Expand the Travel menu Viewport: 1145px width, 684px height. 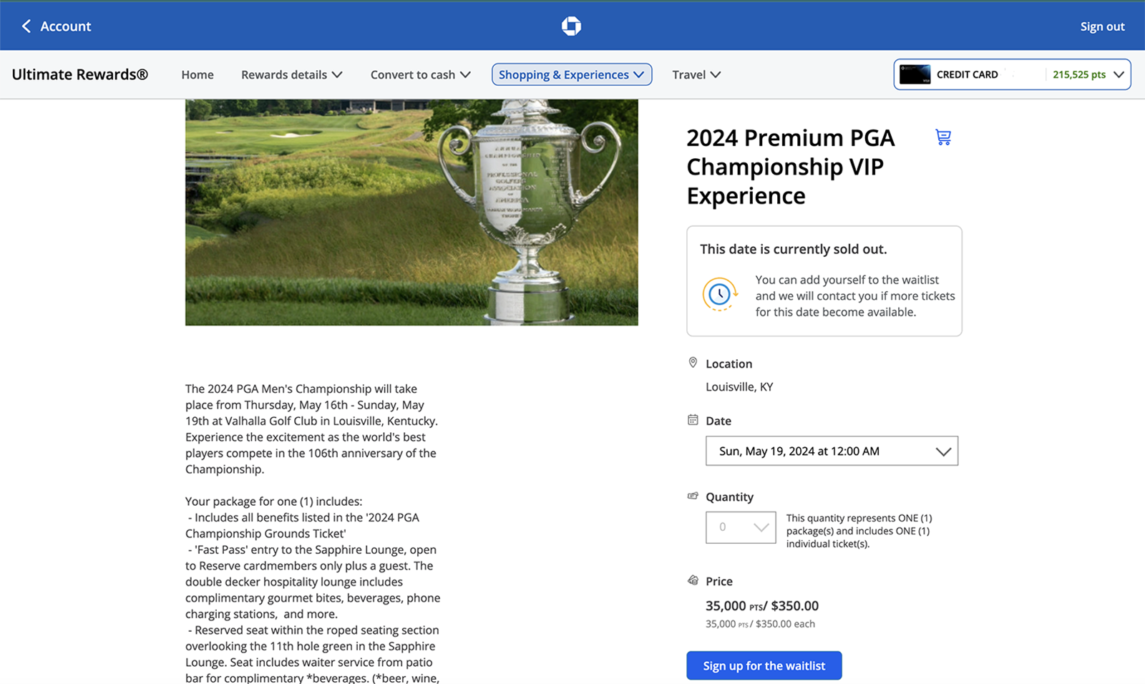[695, 74]
